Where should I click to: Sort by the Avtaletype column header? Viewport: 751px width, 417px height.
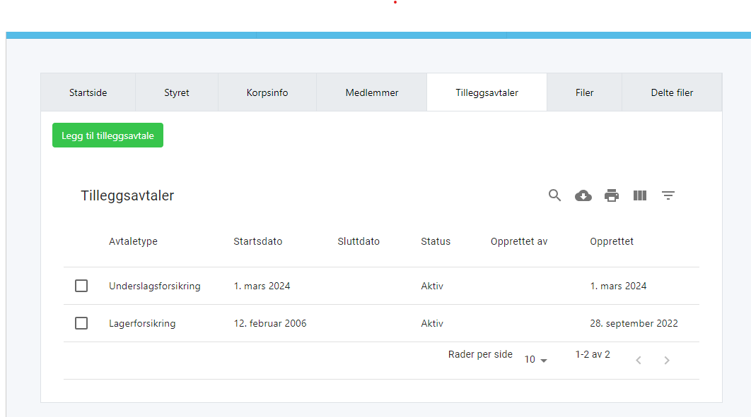[x=133, y=241]
